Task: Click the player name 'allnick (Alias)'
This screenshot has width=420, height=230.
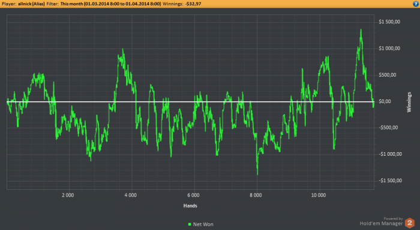Action: (x=31, y=4)
